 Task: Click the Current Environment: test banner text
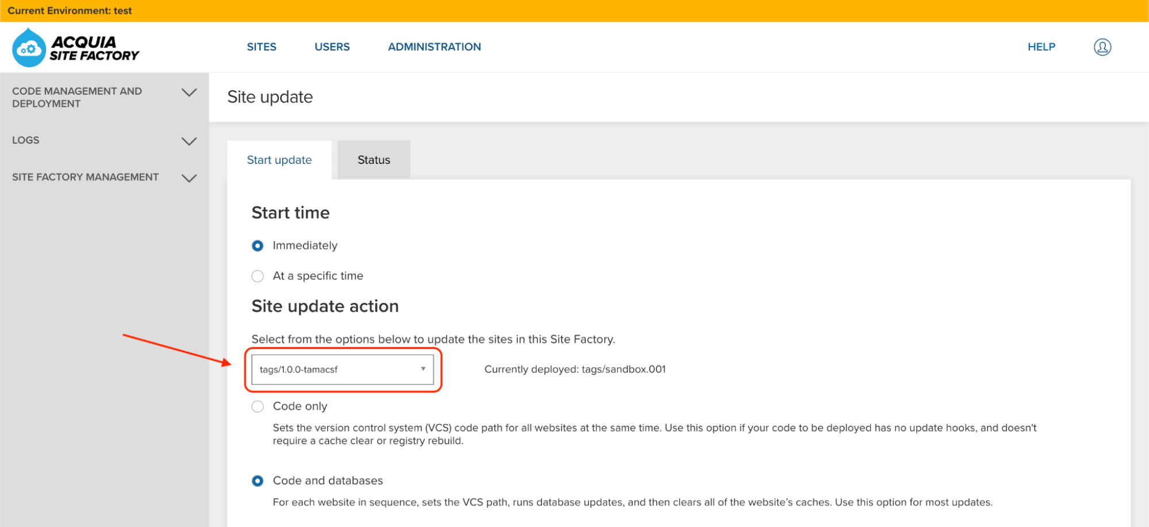70,10
